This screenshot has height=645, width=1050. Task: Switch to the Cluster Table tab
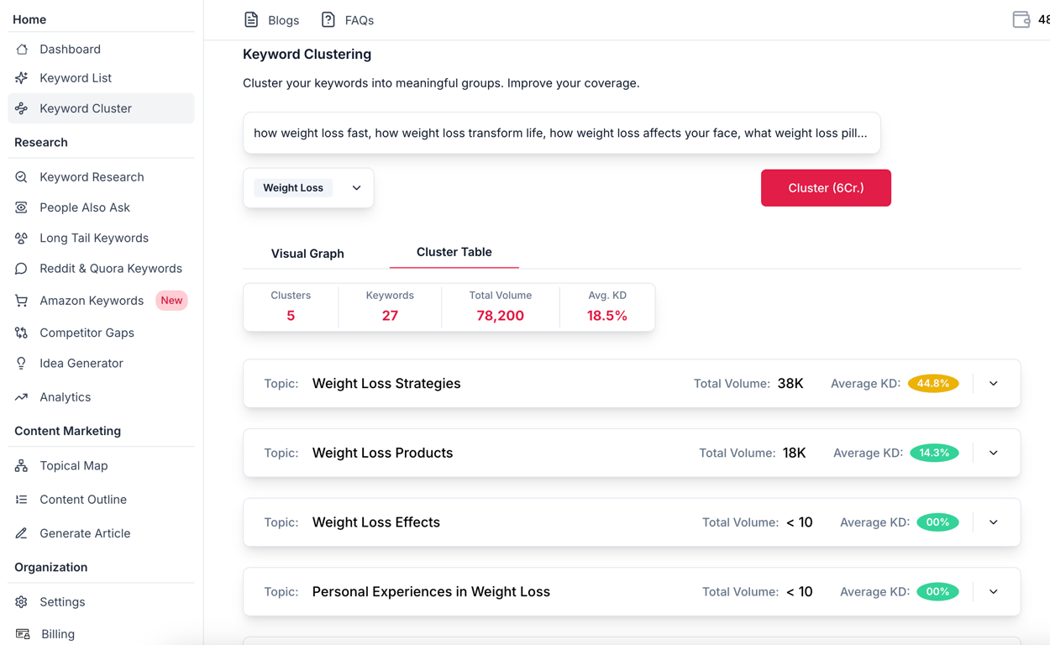pyautogui.click(x=454, y=252)
